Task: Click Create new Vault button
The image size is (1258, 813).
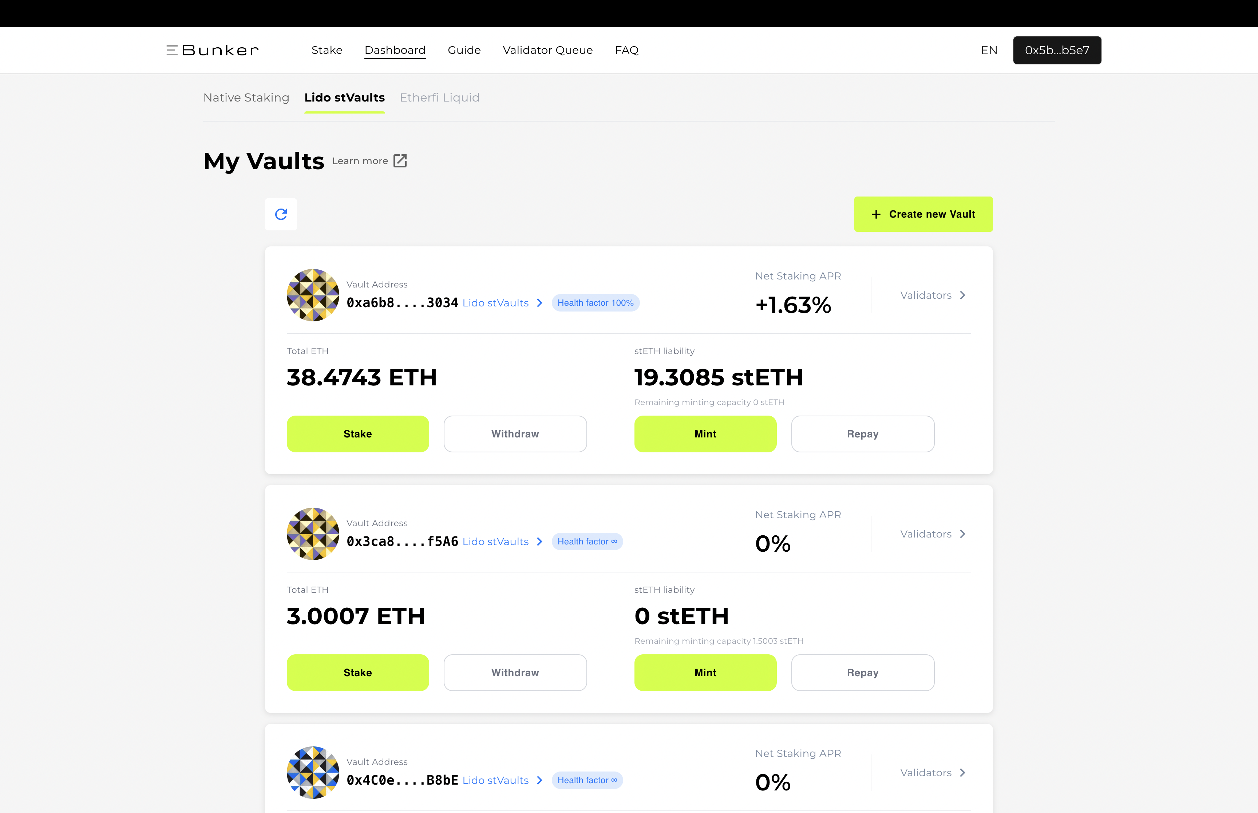Action: coord(923,214)
